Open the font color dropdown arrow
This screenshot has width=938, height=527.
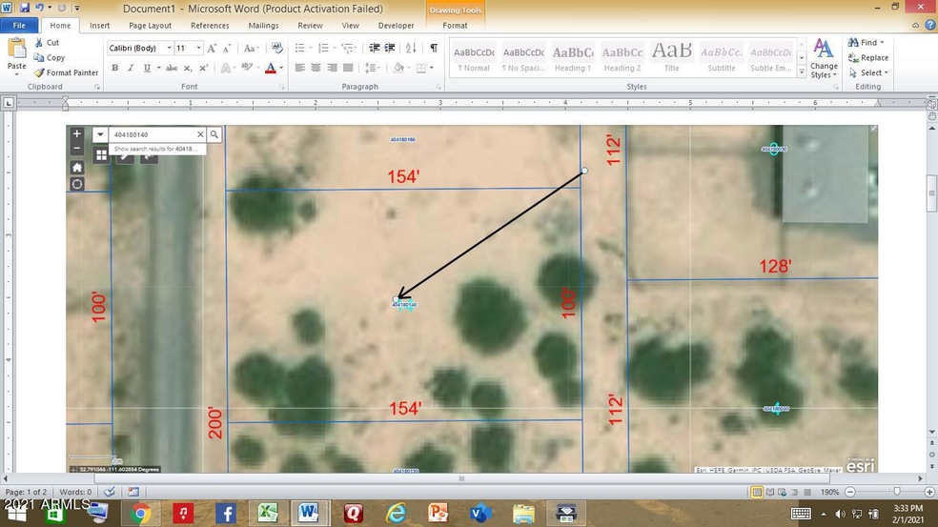pyautogui.click(x=281, y=68)
